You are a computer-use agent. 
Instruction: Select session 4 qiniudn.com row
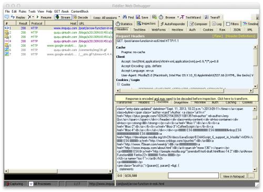pyautogui.click(x=58, y=41)
